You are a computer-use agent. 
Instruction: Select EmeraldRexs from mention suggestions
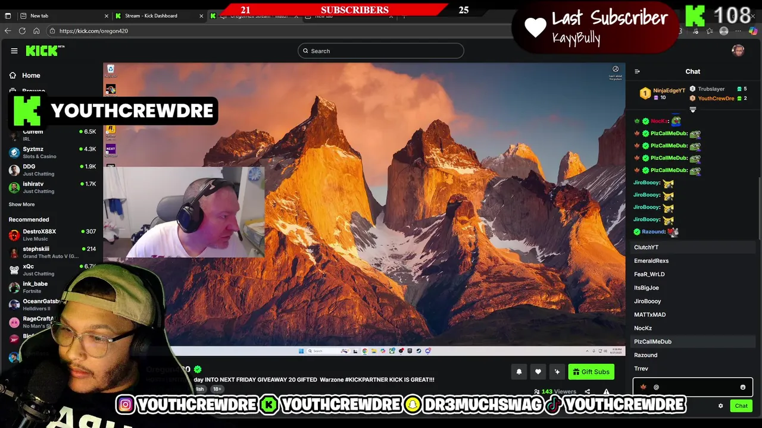tap(693, 261)
